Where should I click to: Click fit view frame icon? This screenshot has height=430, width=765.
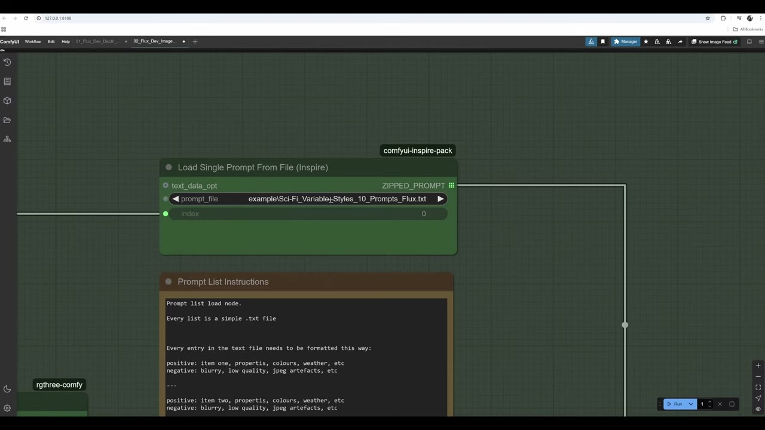pos(758,388)
